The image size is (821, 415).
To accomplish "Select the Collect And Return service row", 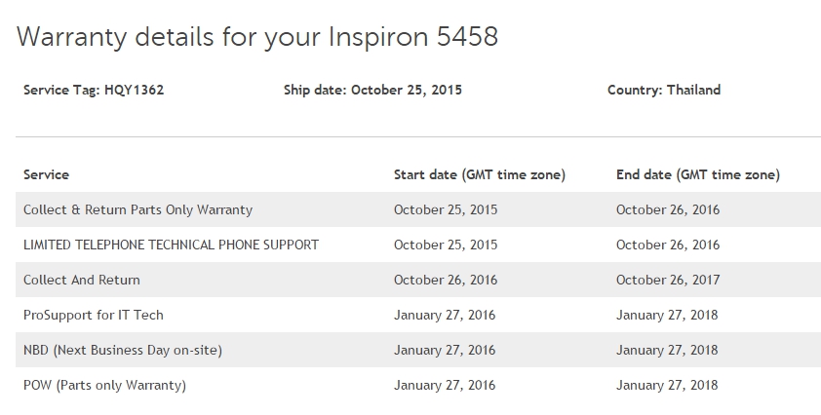I will (82, 280).
